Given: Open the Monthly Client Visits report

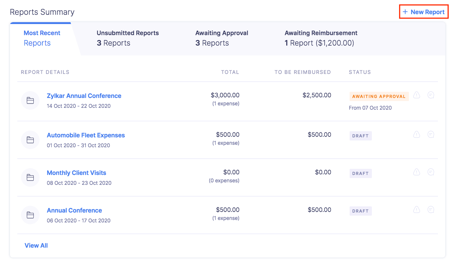Looking at the screenshot, I should (76, 173).
